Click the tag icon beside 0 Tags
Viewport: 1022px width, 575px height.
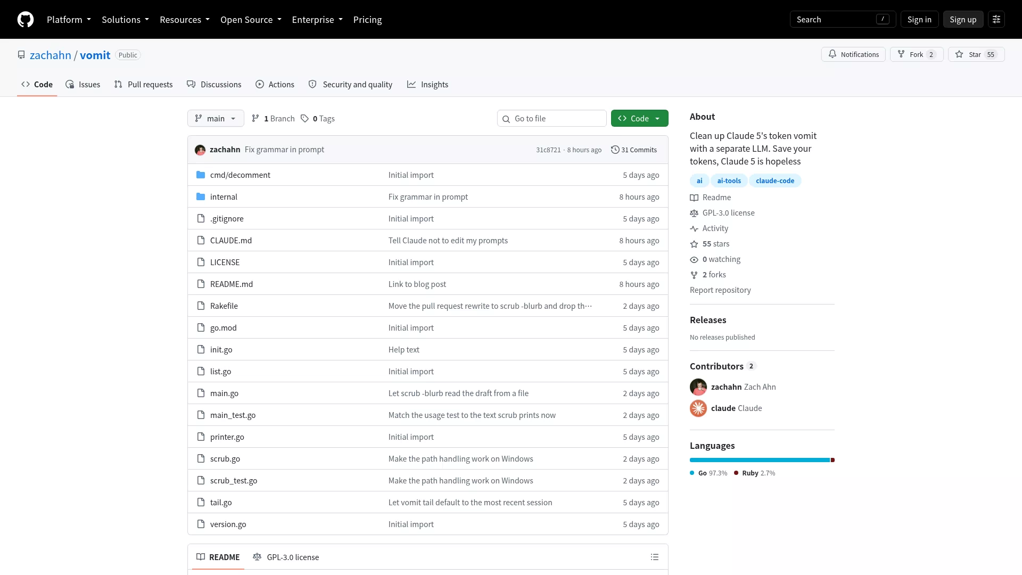coord(304,119)
